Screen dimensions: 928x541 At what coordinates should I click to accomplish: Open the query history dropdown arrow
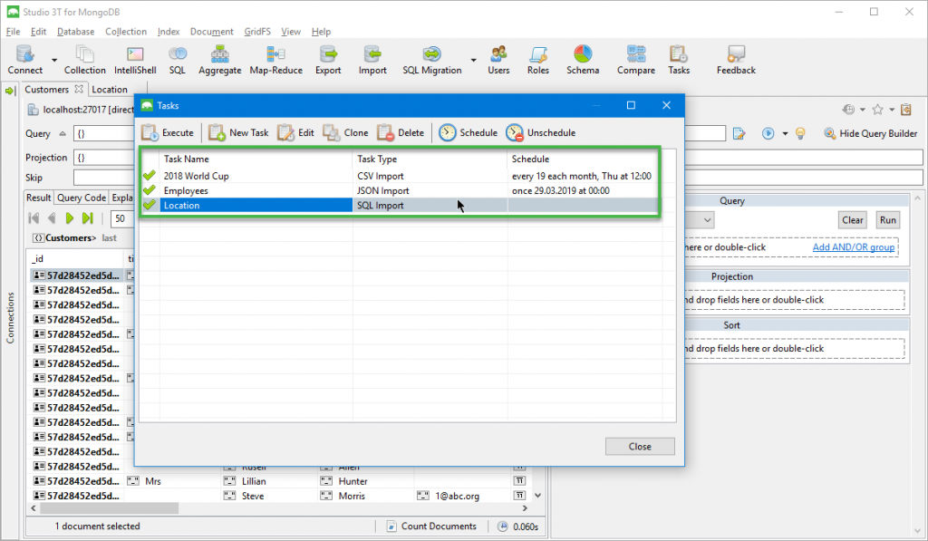863,110
